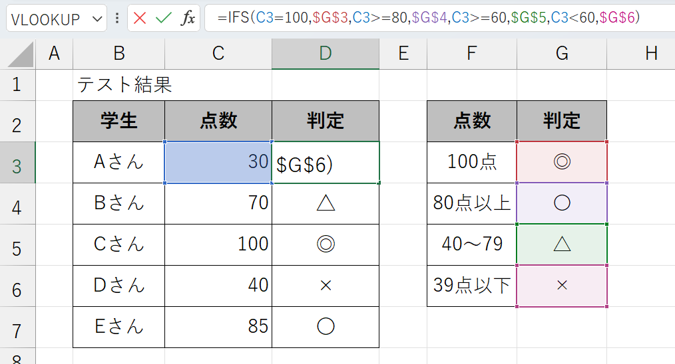Cancel formula entry with the X icon
Screen dimensions: 675x364
pyautogui.click(x=140, y=18)
